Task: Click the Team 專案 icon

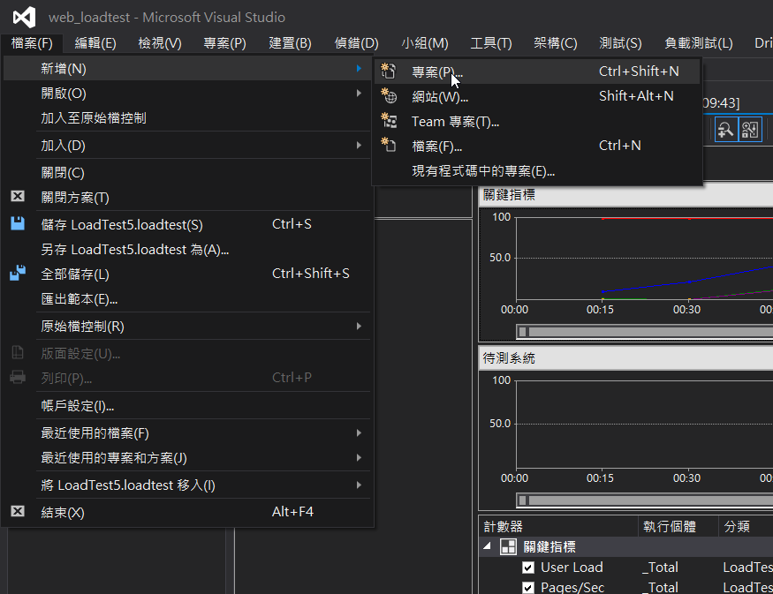Action: point(389,121)
